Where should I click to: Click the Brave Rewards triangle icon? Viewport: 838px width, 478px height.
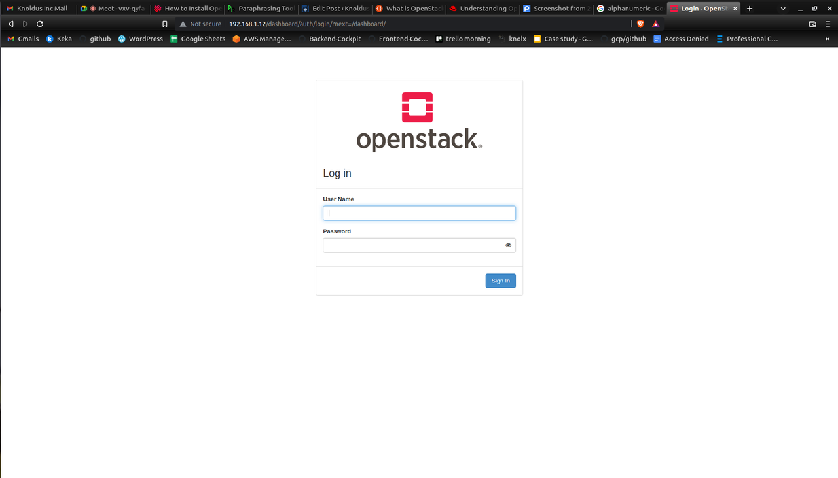click(x=655, y=24)
